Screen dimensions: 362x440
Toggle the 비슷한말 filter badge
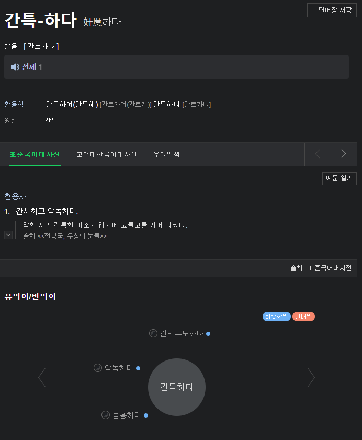276,317
